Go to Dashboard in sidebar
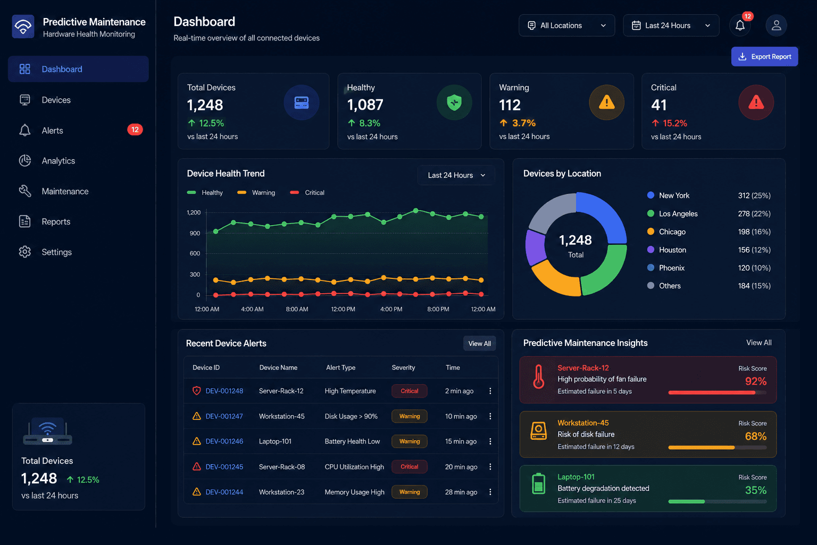The width and height of the screenshot is (817, 545). (78, 69)
